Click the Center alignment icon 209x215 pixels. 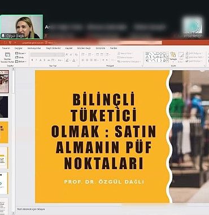click(x=87, y=60)
